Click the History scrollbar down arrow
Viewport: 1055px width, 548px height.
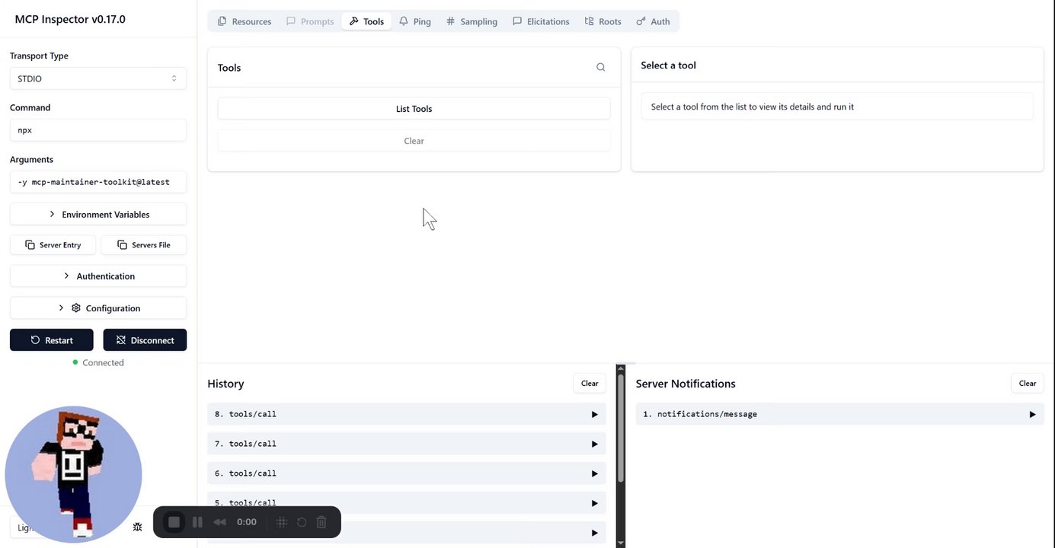tap(621, 543)
